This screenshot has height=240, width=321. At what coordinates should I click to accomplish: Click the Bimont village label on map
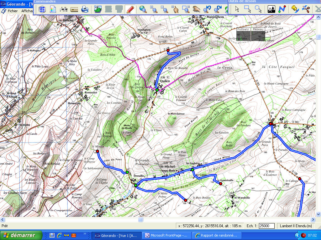pyautogui.click(x=68, y=20)
